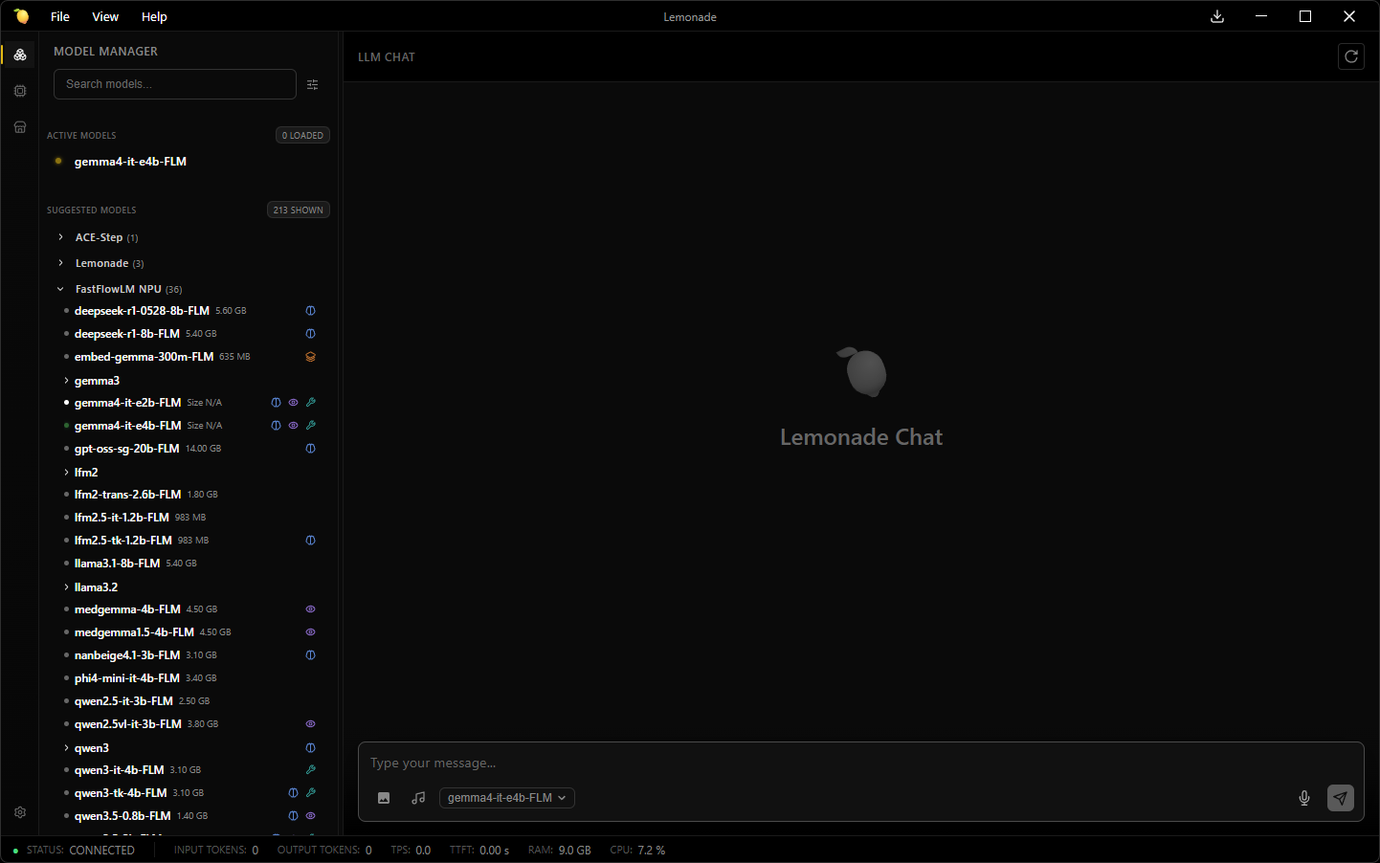Click reasoning icon for lfm2.5-tk-1.2b-FLM
1380x863 pixels.
[311, 541]
